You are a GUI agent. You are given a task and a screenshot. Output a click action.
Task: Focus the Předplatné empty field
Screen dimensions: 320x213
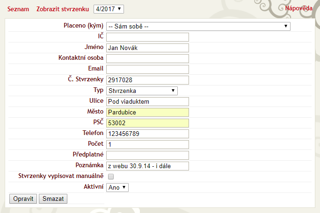pos(147,155)
